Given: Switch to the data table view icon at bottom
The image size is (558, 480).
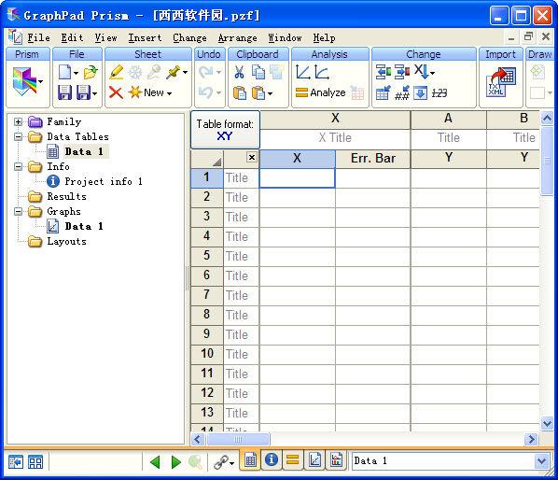Looking at the screenshot, I should click(x=250, y=460).
